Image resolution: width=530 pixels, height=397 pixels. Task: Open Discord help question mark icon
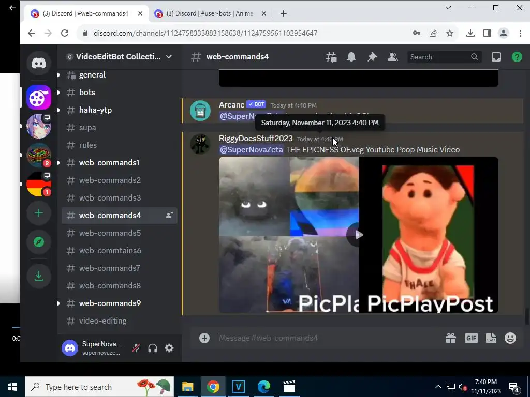click(x=517, y=57)
